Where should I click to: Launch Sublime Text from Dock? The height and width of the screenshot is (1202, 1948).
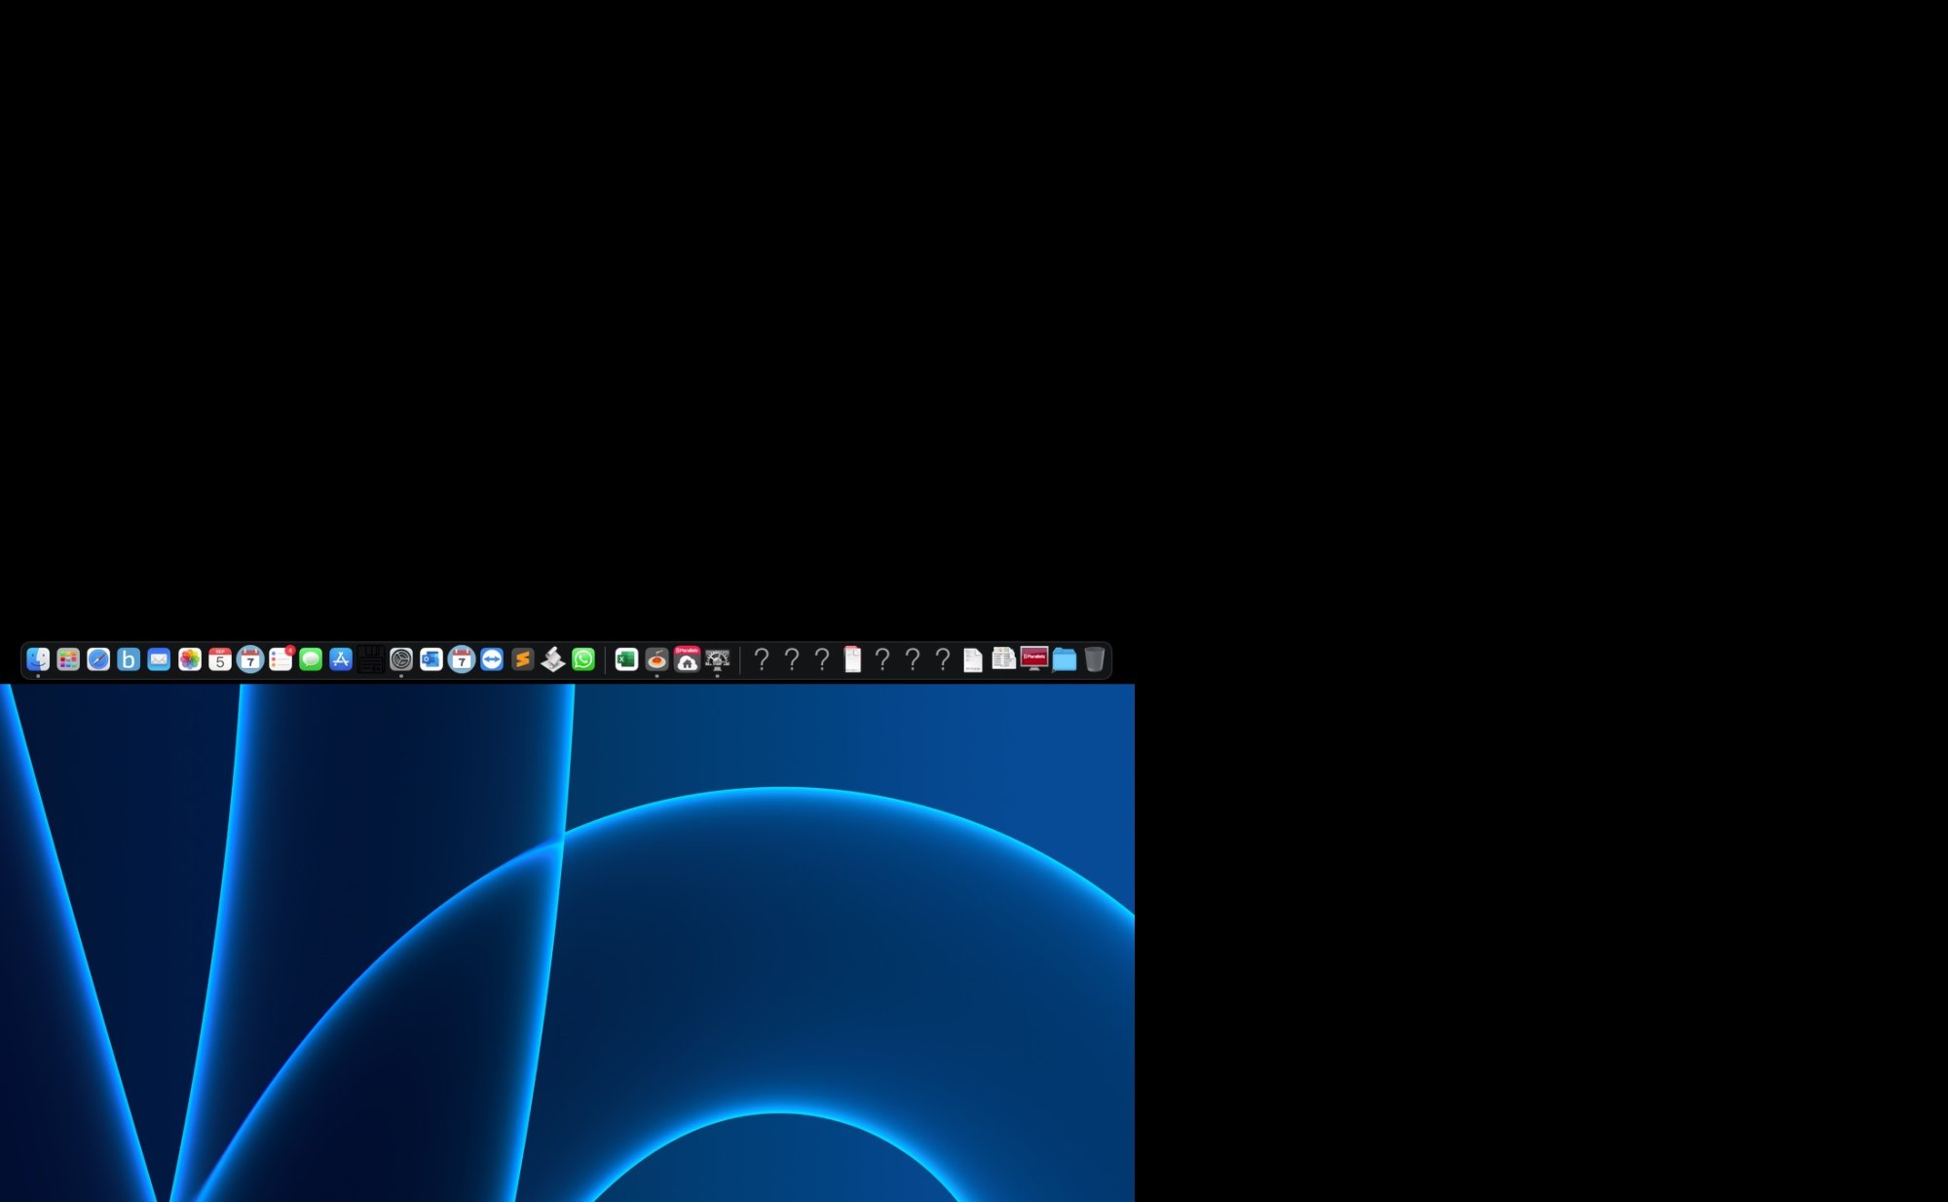(522, 659)
